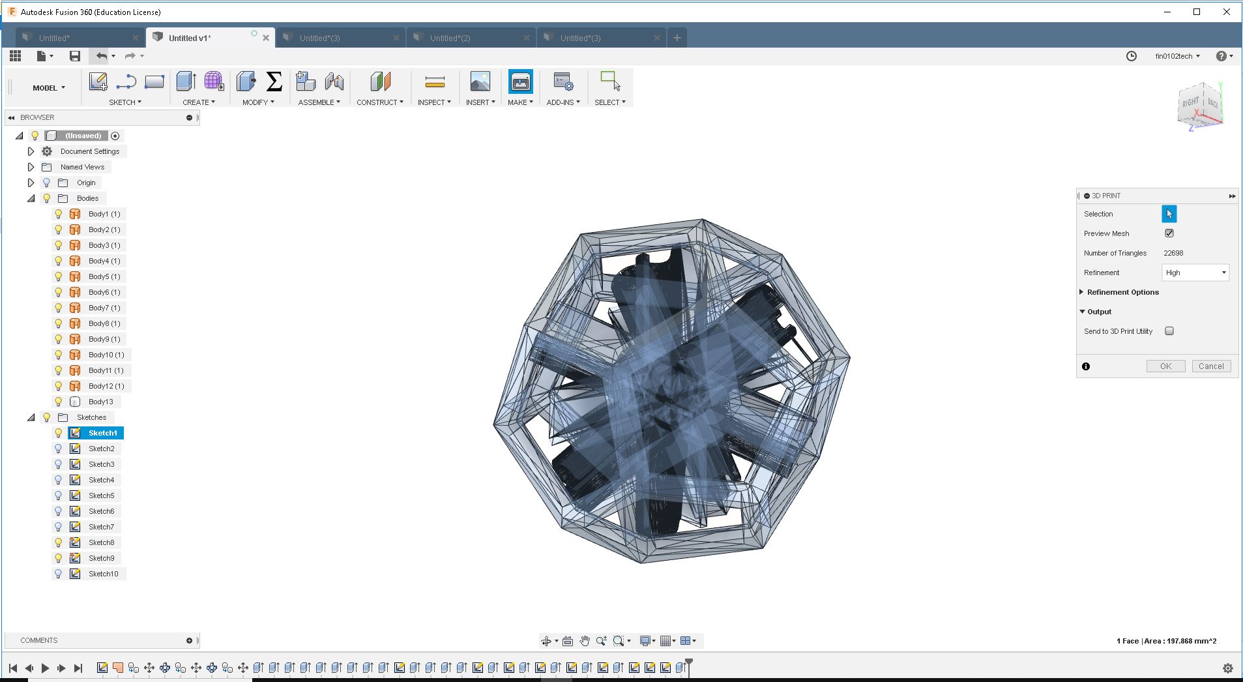Viewport: 1243px width, 682px height.
Task: Click the Press Pull modify icon
Action: [246, 82]
